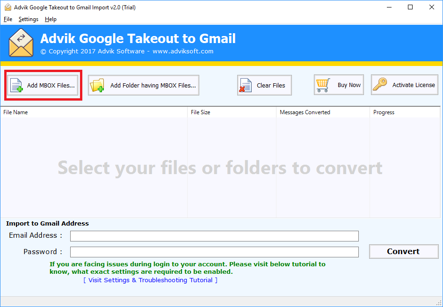443x307 pixels.
Task: Start import with the Convert button
Action: (x=403, y=251)
